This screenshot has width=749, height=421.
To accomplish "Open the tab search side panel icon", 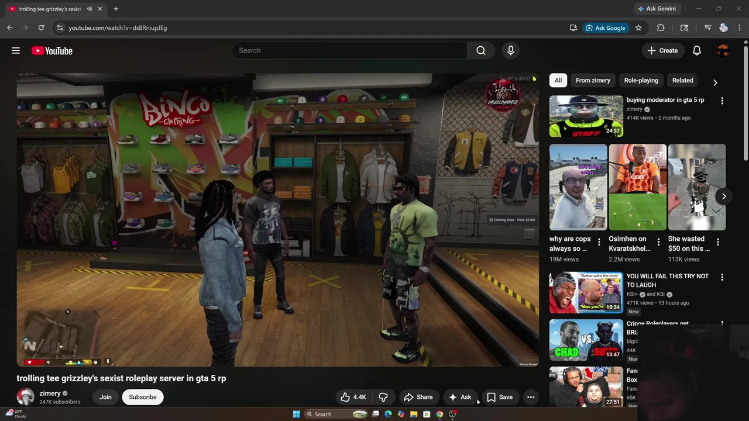I will click(x=684, y=27).
